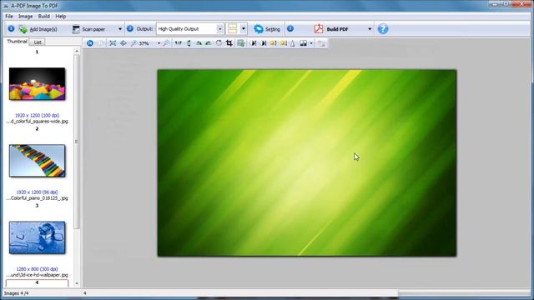Click the increase brightness icon

[x=273, y=43]
